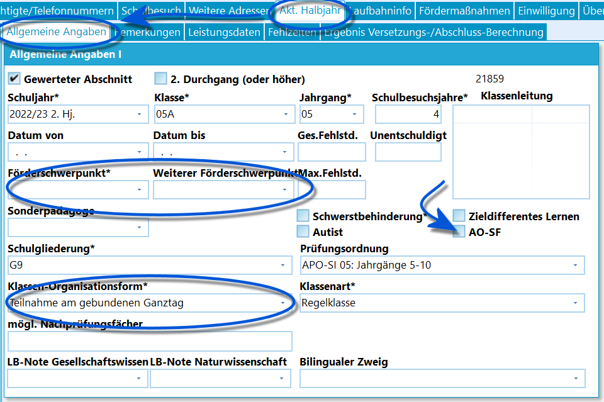Screen dimensions: 604x402
Task: Expand the Jahrgang dropdown
Action: 332,114
